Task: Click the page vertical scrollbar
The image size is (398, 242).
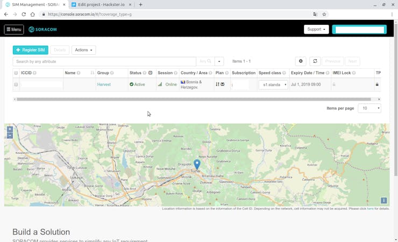Action: [x=396, y=100]
